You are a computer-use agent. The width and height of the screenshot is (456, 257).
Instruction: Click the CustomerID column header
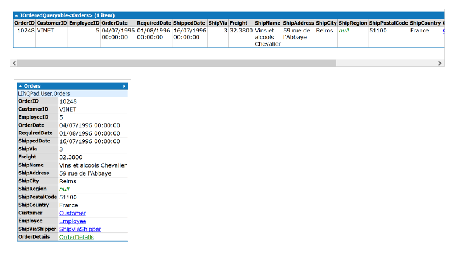tap(52, 23)
